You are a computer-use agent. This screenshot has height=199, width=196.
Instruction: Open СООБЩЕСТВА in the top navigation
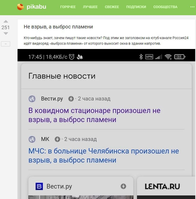(165, 7)
